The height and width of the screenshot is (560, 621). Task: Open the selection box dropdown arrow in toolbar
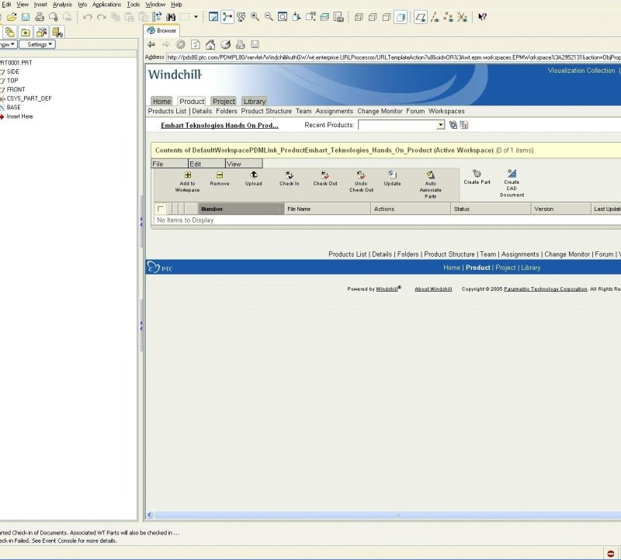point(196,17)
